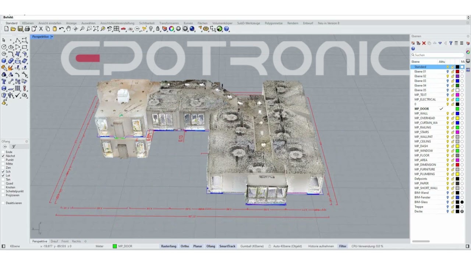Click the new layer icon in Ebenen

pyautogui.click(x=413, y=43)
